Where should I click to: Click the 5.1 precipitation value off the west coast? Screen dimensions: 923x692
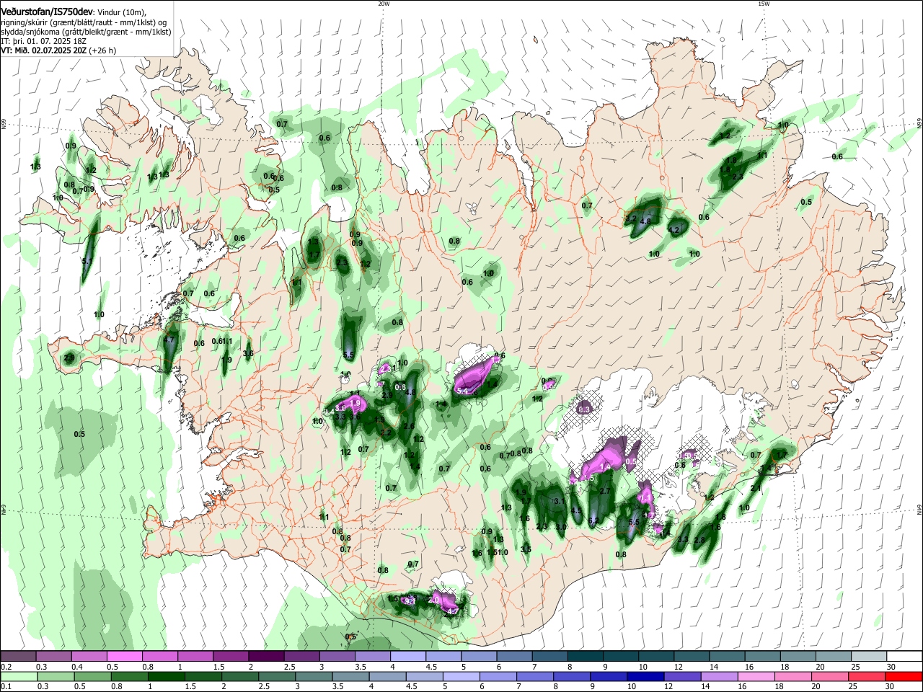pos(88,261)
